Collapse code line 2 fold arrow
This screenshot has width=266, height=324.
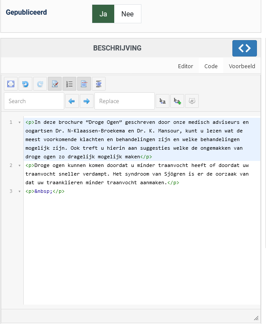click(x=19, y=166)
